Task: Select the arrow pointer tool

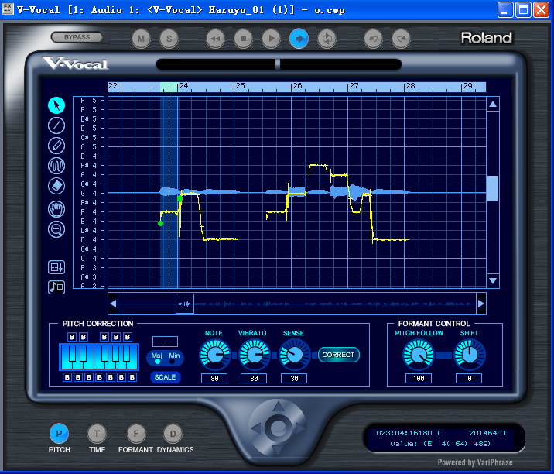Action: [x=56, y=105]
